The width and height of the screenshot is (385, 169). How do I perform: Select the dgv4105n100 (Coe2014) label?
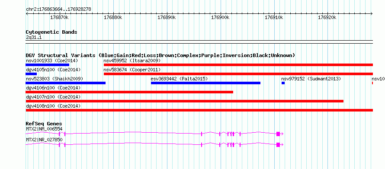coord(53,70)
